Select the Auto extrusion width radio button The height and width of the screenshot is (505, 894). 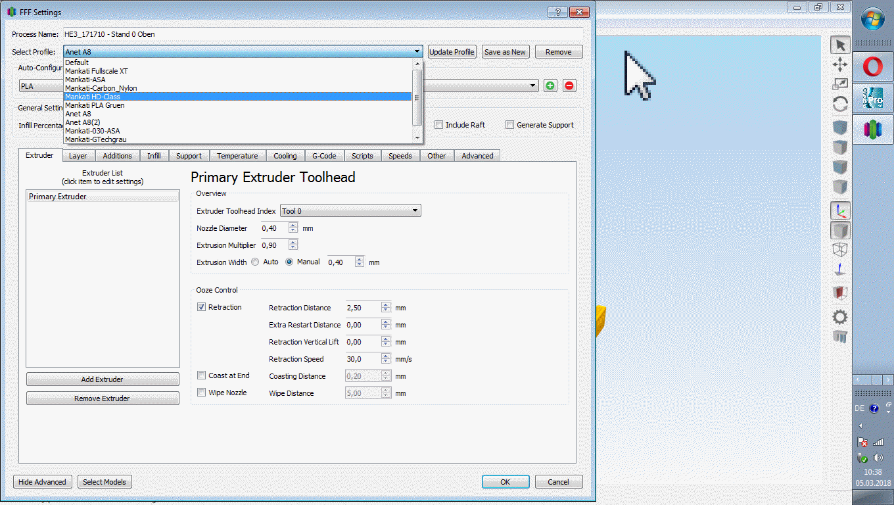coord(255,262)
